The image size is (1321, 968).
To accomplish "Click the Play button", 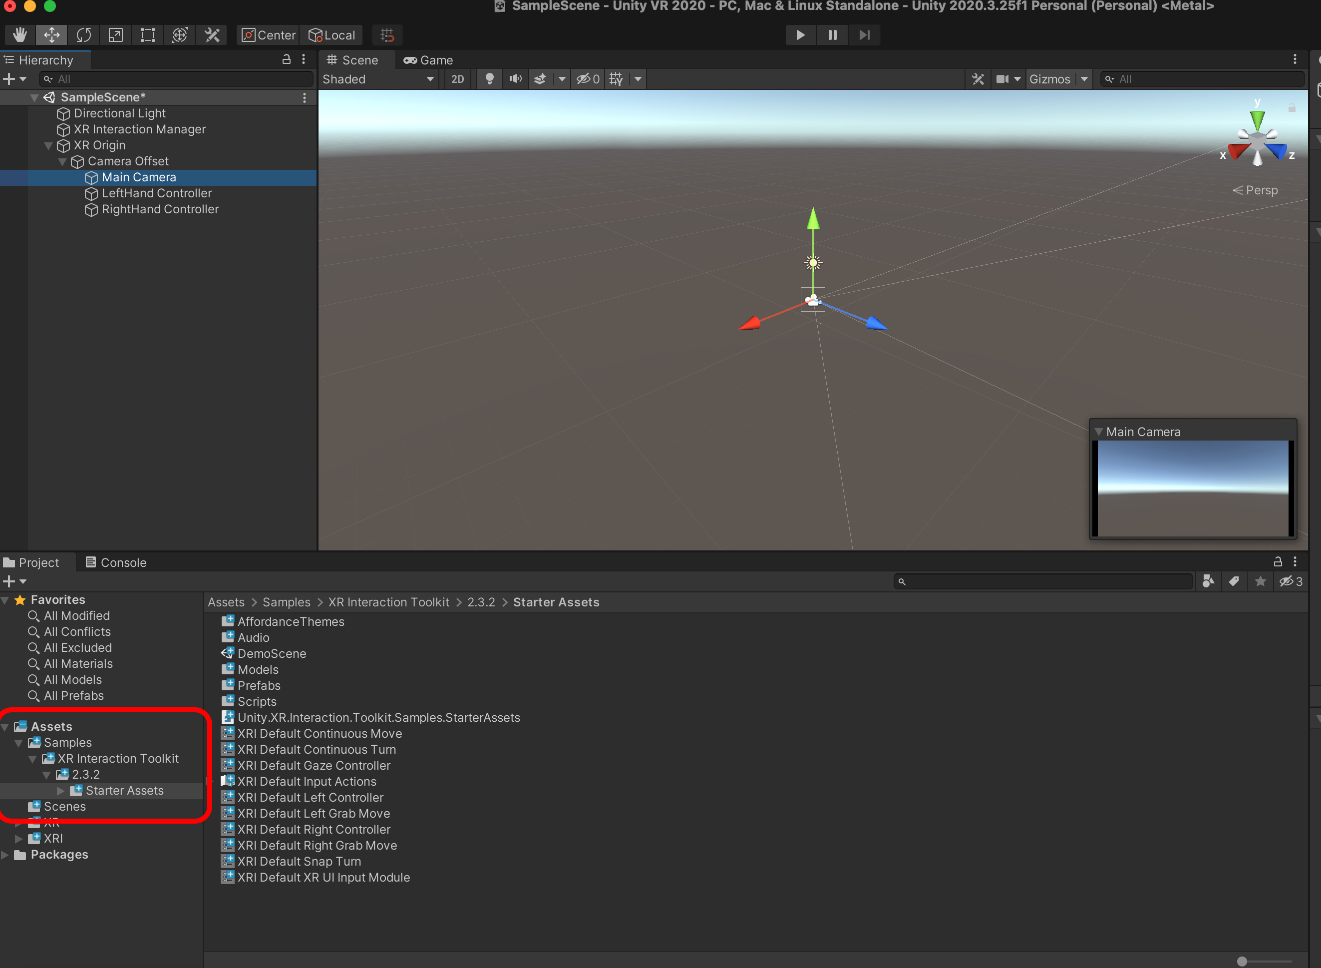I will click(x=800, y=35).
